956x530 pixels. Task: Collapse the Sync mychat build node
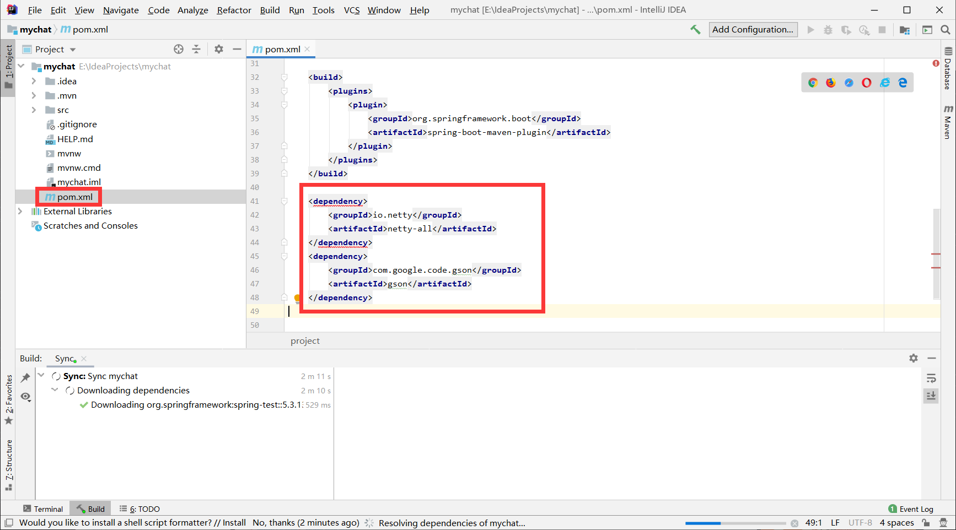(41, 375)
